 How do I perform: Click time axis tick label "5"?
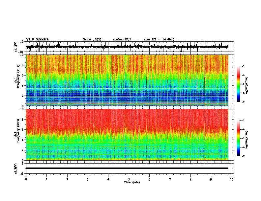pyautogui.click(x=129, y=179)
